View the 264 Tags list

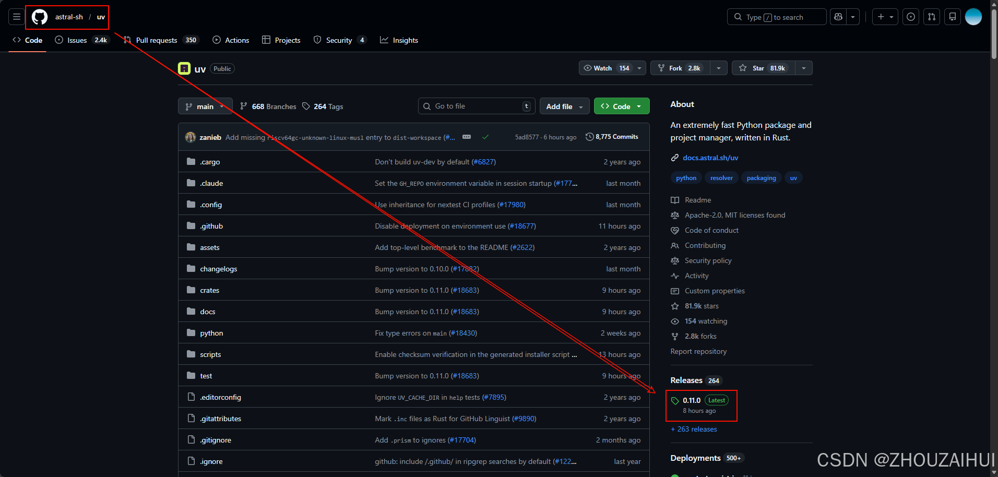coord(323,106)
